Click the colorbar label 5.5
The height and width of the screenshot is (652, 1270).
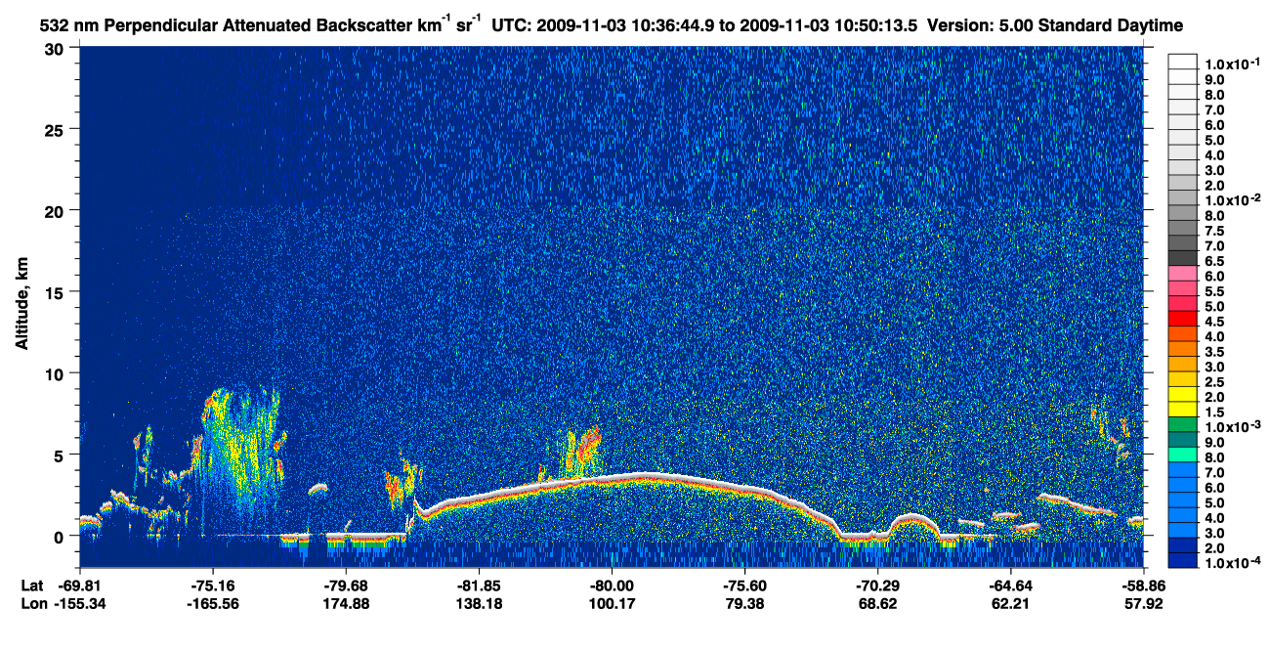click(1214, 292)
